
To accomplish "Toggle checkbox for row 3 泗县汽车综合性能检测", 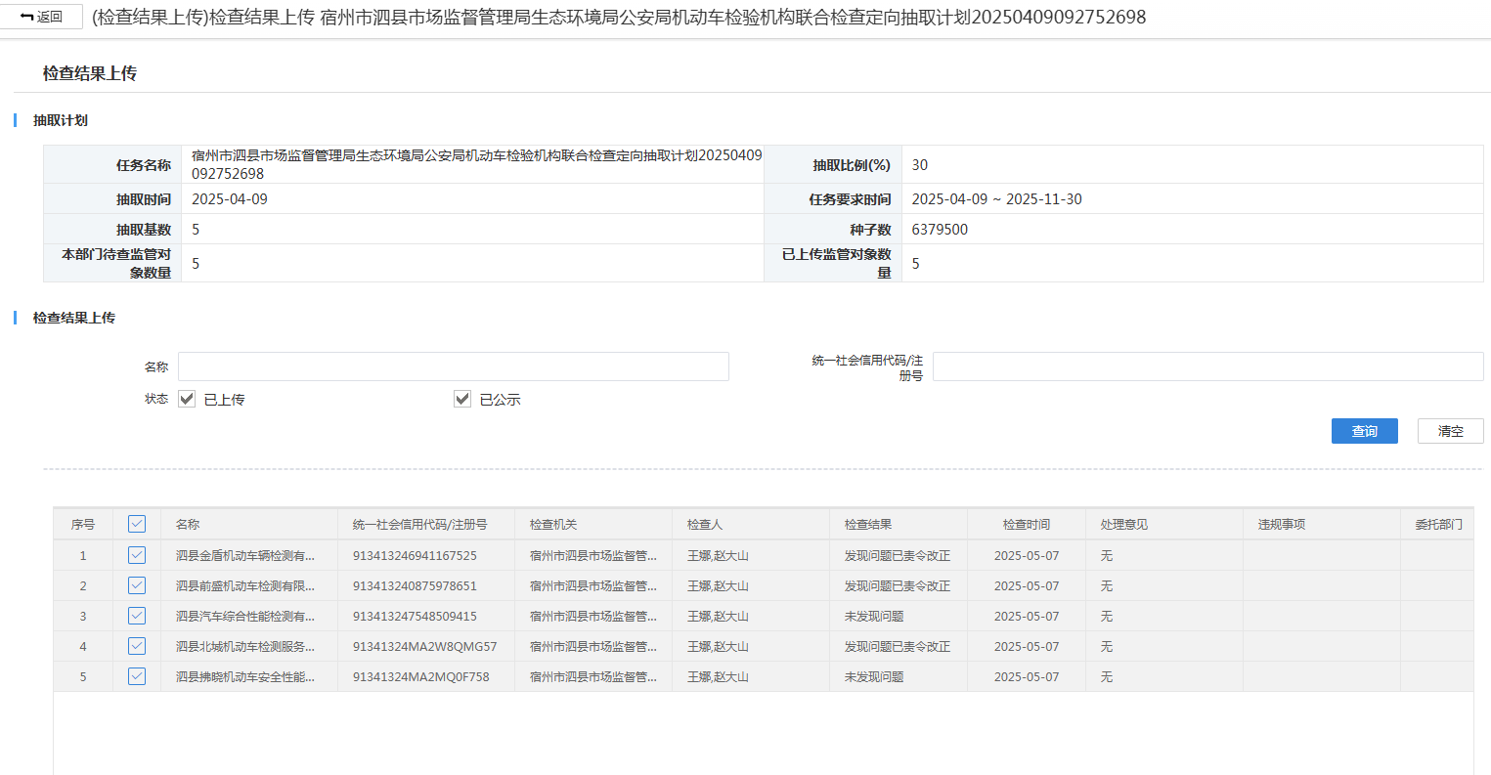I will click(137, 616).
